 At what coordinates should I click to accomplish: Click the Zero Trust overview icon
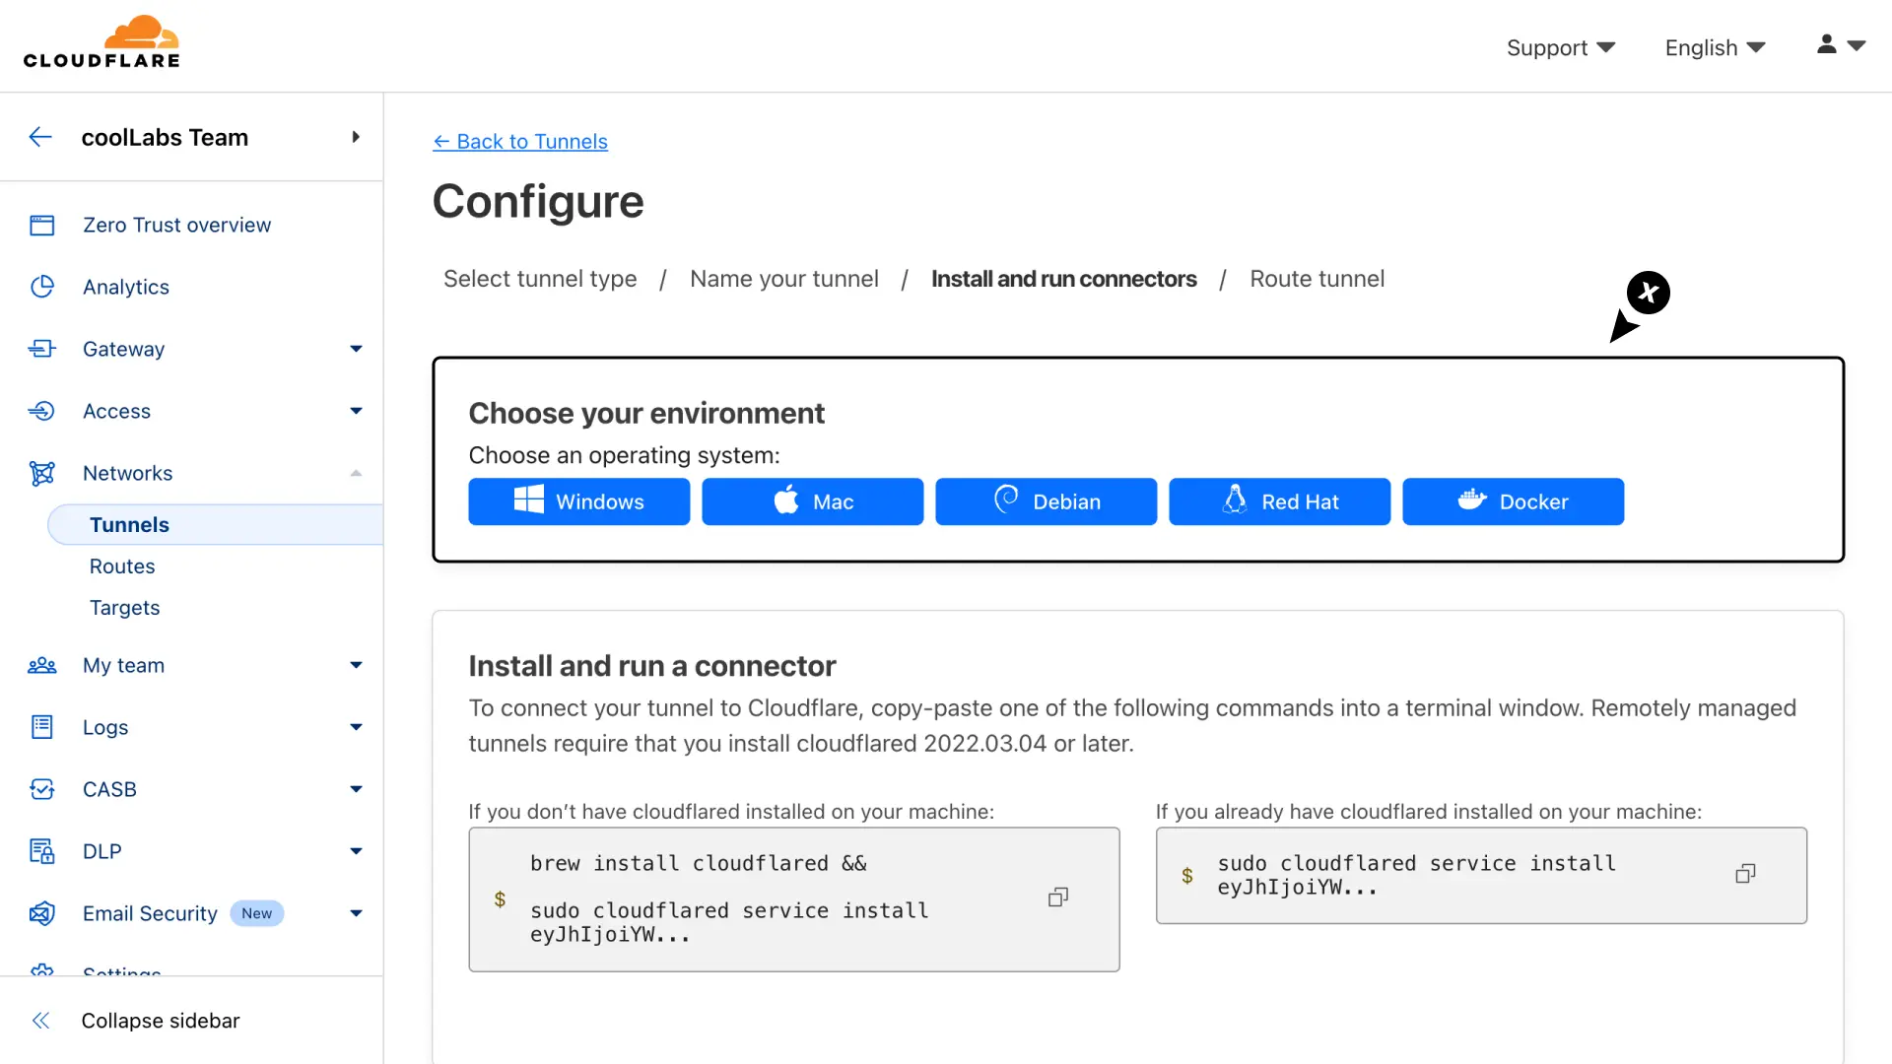click(x=41, y=226)
